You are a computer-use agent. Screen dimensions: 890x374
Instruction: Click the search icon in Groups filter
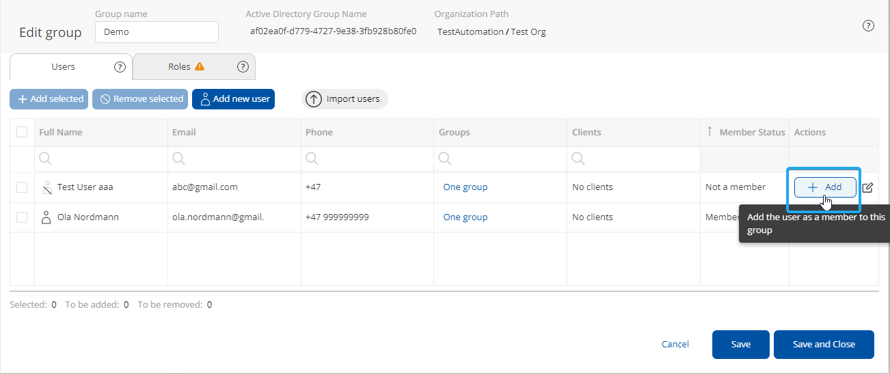[445, 159]
